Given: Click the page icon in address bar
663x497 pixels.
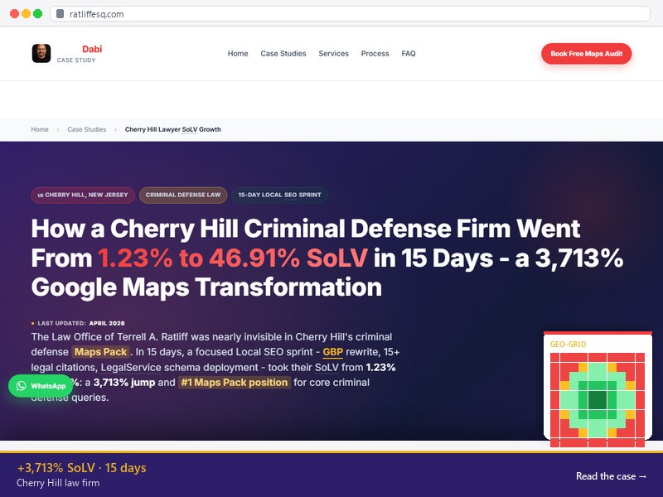Looking at the screenshot, I should [60, 14].
